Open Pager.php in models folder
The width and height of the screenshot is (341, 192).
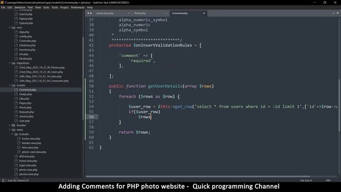point(25,103)
